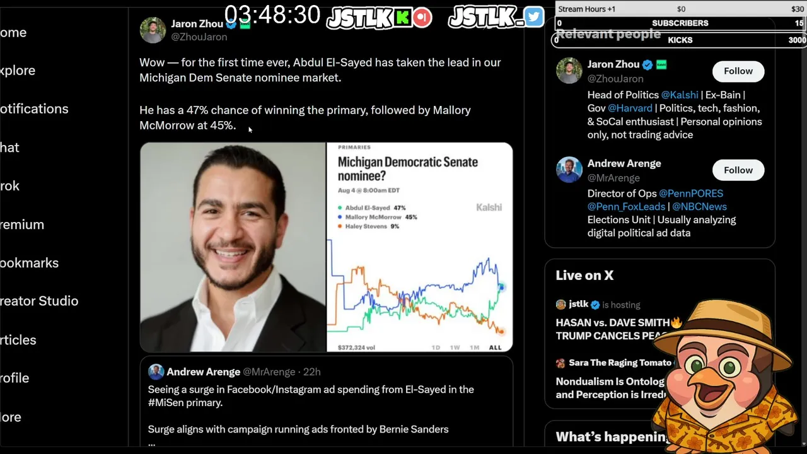The height and width of the screenshot is (454, 807).
Task: Click the Relevant people heading
Action: click(608, 34)
